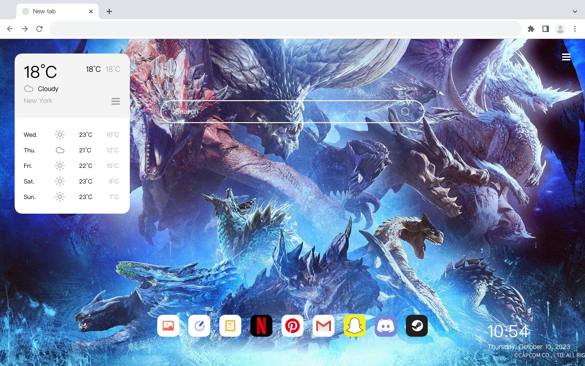
Task: Open the Chrome three-dot menu
Action: coord(575,29)
